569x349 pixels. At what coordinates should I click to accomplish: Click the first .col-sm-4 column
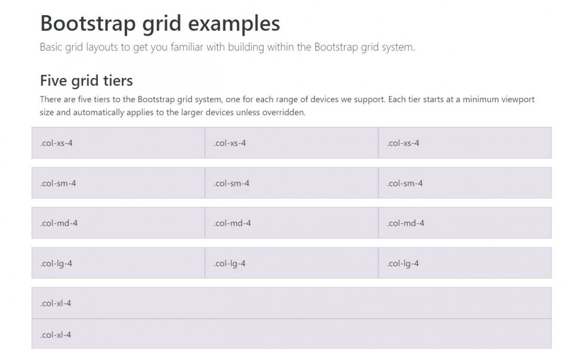coord(119,183)
